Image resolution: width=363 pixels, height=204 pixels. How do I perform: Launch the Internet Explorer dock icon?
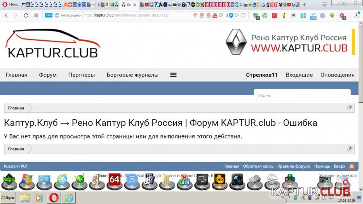(62, 181)
